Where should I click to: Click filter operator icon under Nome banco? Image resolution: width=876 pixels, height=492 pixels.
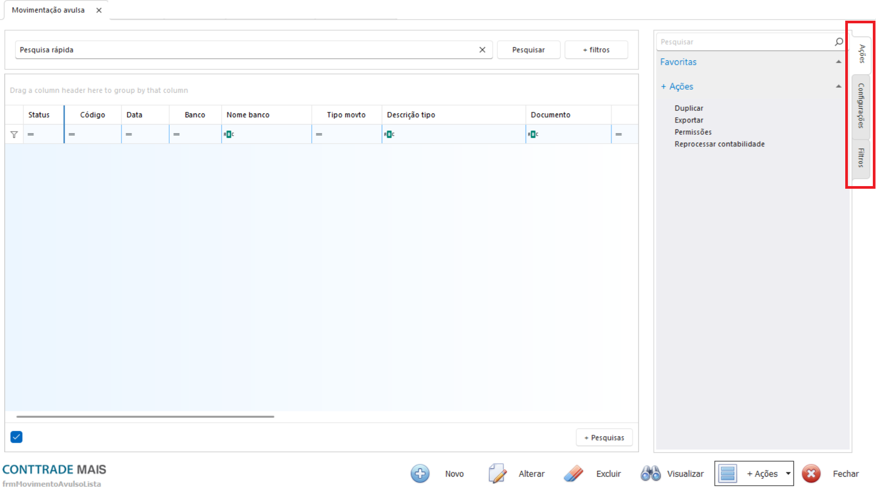(229, 135)
